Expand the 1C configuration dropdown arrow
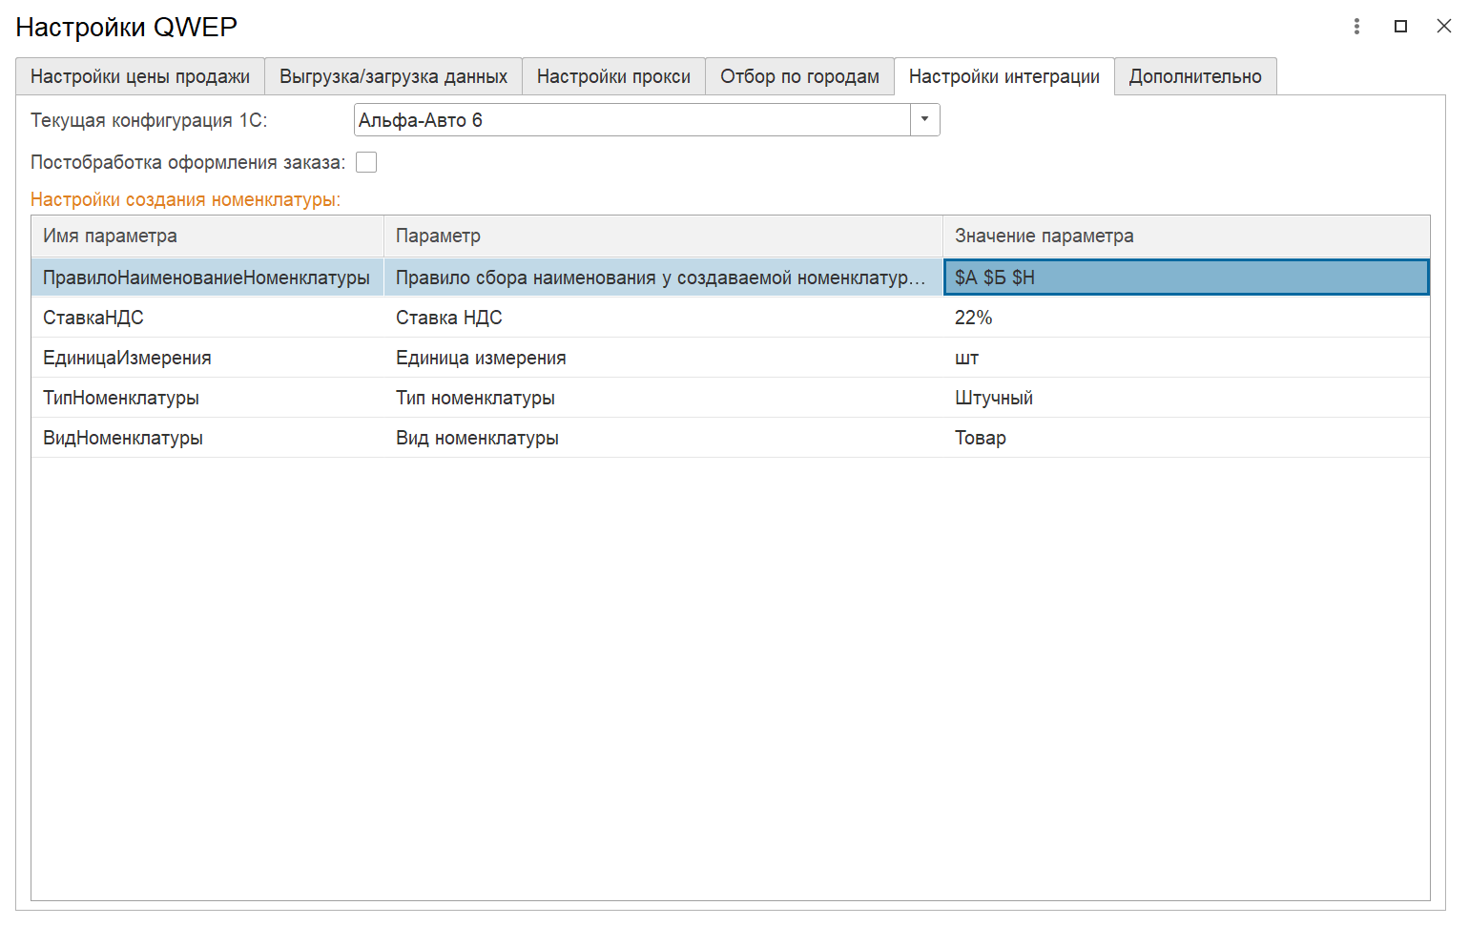 (x=924, y=120)
